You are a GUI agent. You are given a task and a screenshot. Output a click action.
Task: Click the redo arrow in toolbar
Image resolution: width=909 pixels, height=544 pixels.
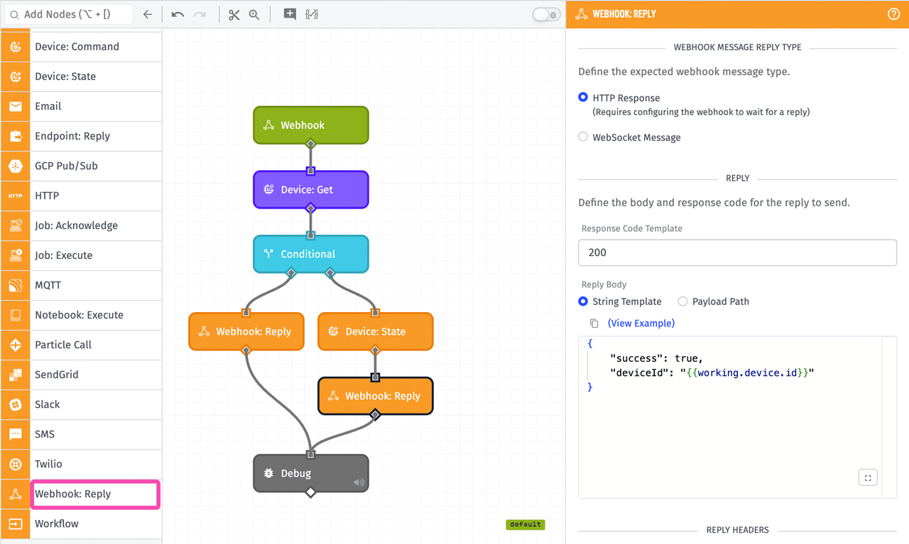pos(200,14)
